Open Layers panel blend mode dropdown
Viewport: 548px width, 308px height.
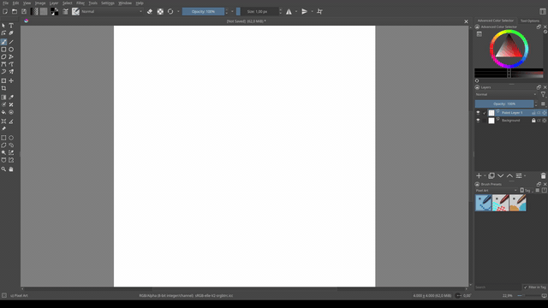click(x=505, y=94)
